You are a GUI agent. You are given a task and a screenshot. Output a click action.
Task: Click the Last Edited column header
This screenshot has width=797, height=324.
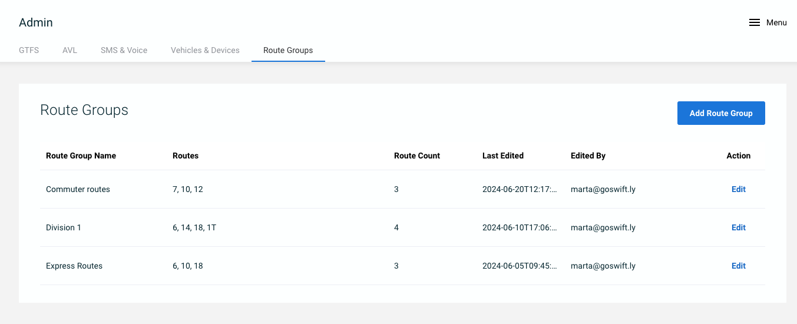click(x=503, y=156)
